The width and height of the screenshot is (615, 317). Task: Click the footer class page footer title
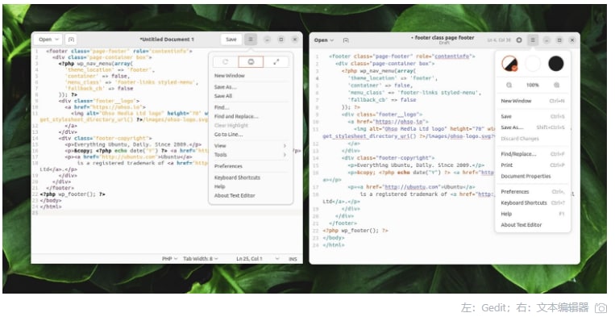[443, 38]
